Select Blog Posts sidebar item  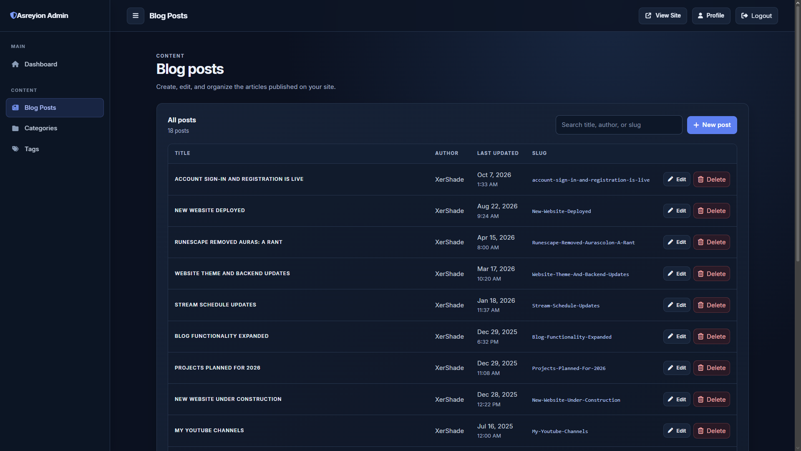[x=55, y=108]
